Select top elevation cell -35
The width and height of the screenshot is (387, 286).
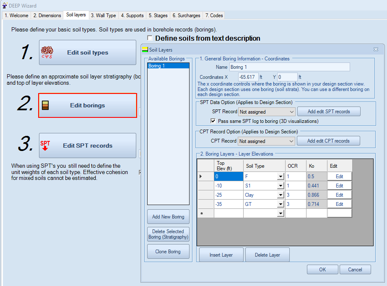click(x=229, y=204)
